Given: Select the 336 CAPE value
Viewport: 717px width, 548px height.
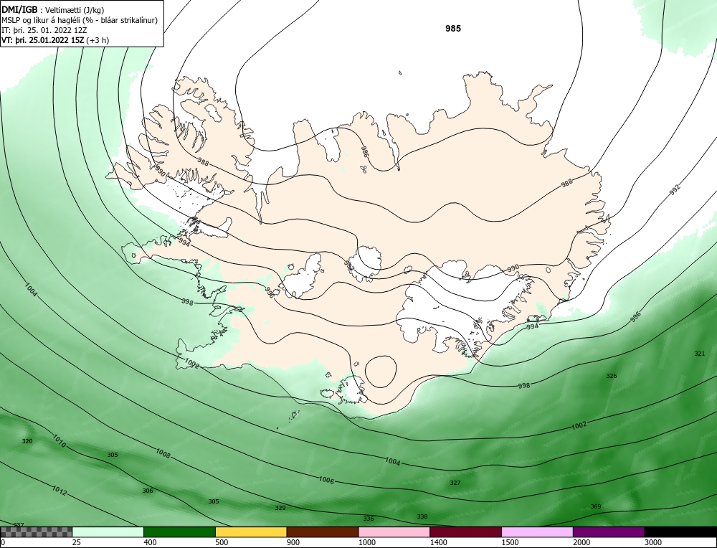Looking at the screenshot, I should pyautogui.click(x=368, y=519).
